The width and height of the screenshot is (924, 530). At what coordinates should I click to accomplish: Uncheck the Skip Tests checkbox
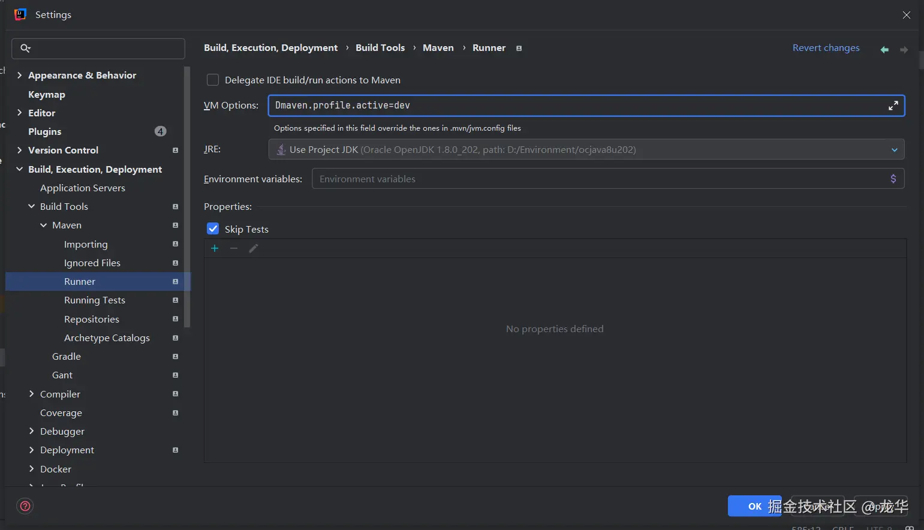pos(213,229)
